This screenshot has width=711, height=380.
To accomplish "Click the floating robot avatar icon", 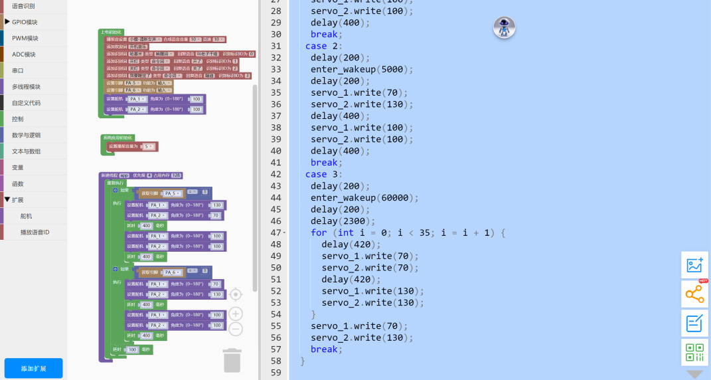I will point(505,28).
